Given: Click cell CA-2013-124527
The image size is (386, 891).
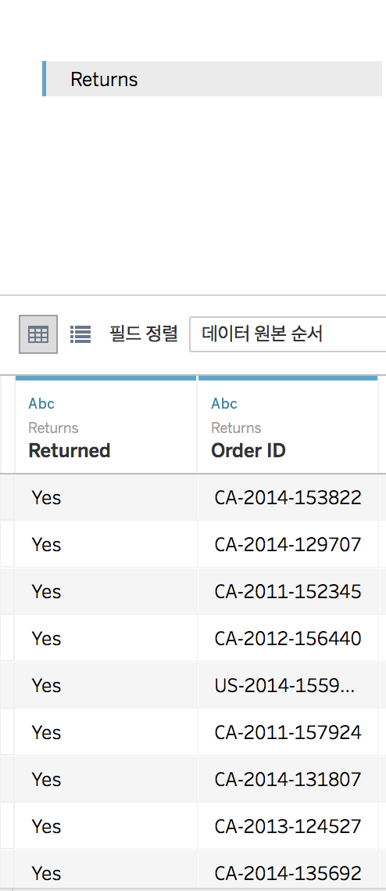Looking at the screenshot, I should [288, 826].
